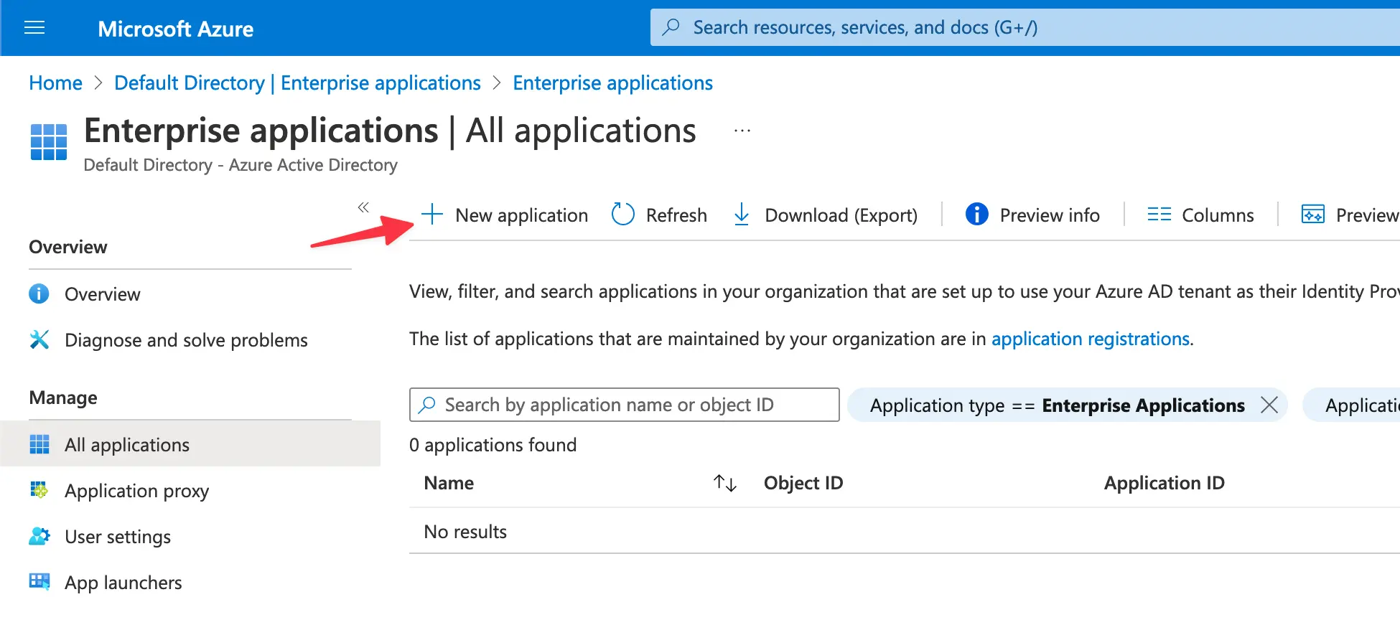Screen dimensions: 1400x630
Task: Click the Download (Export) arrow icon
Action: pos(742,215)
